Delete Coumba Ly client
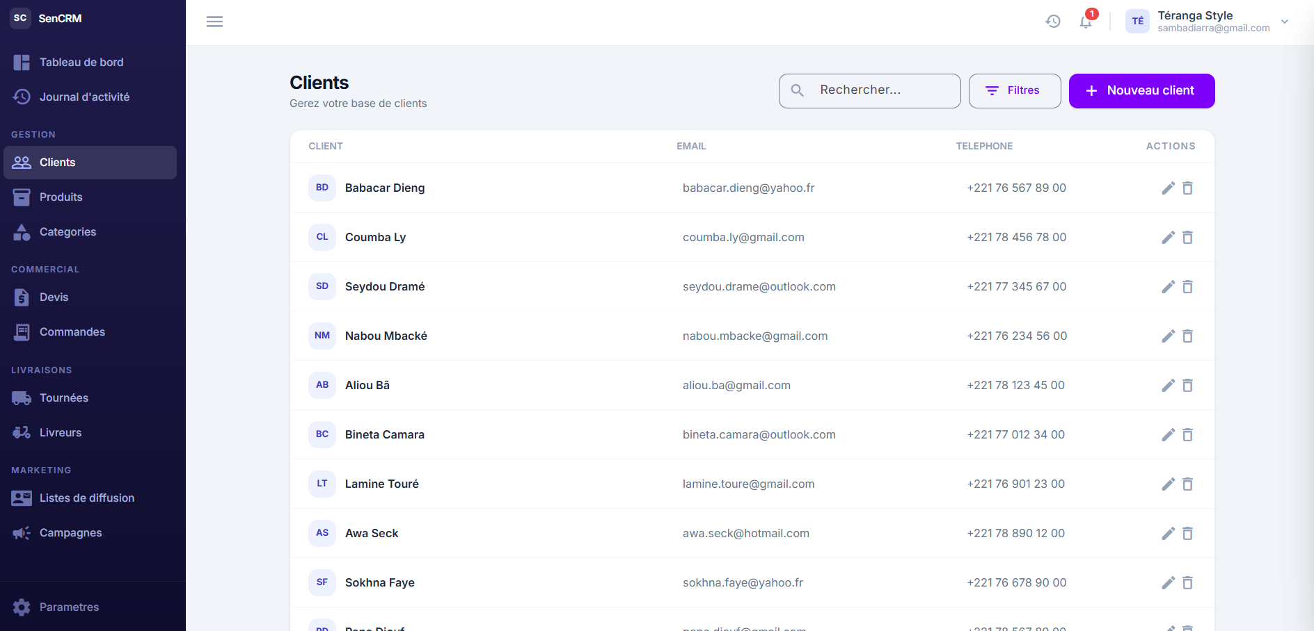 click(1188, 238)
